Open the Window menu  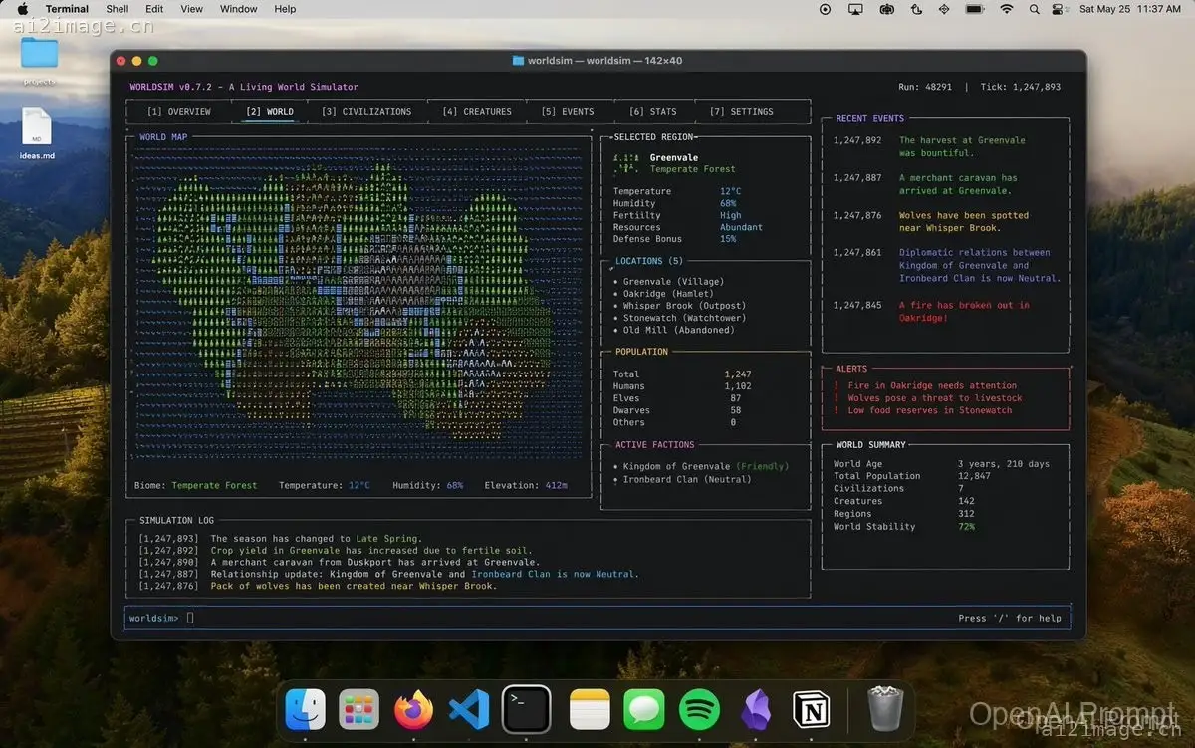point(238,9)
